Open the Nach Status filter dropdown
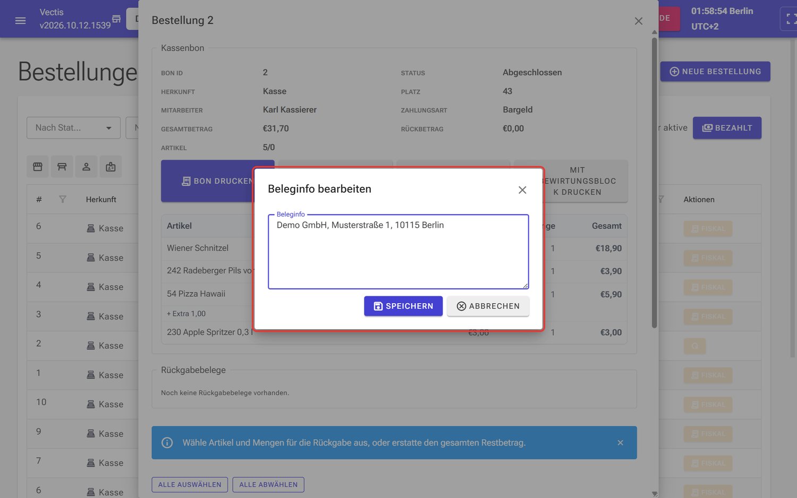The image size is (797, 498). click(73, 128)
